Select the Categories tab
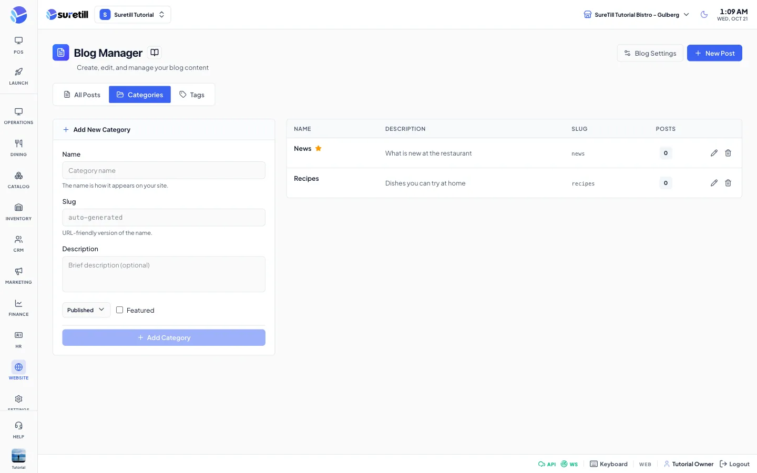The image size is (757, 473). pos(140,95)
